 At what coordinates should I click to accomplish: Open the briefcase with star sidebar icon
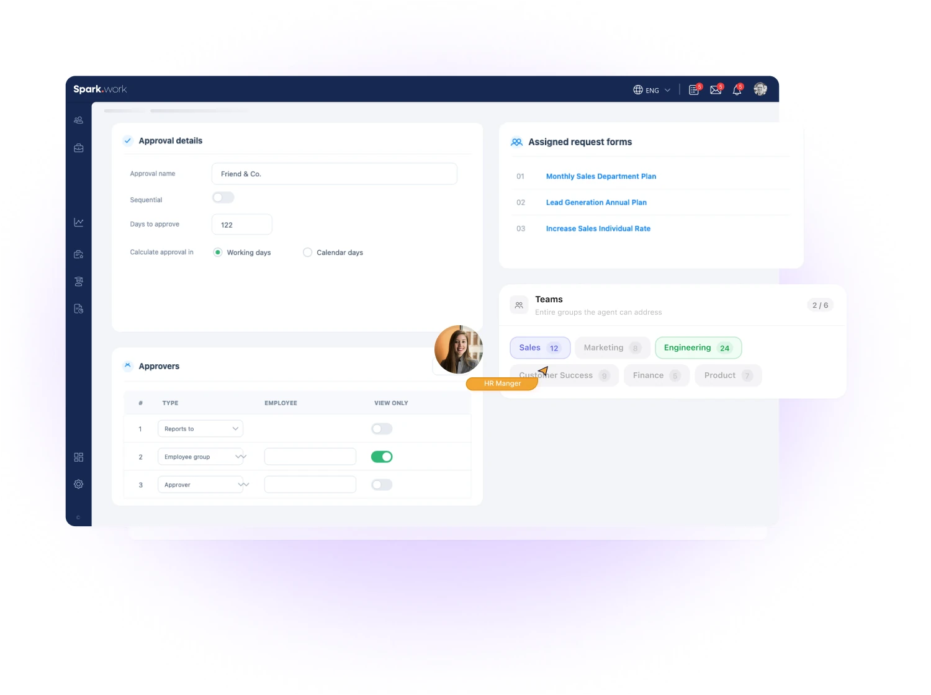click(x=78, y=254)
